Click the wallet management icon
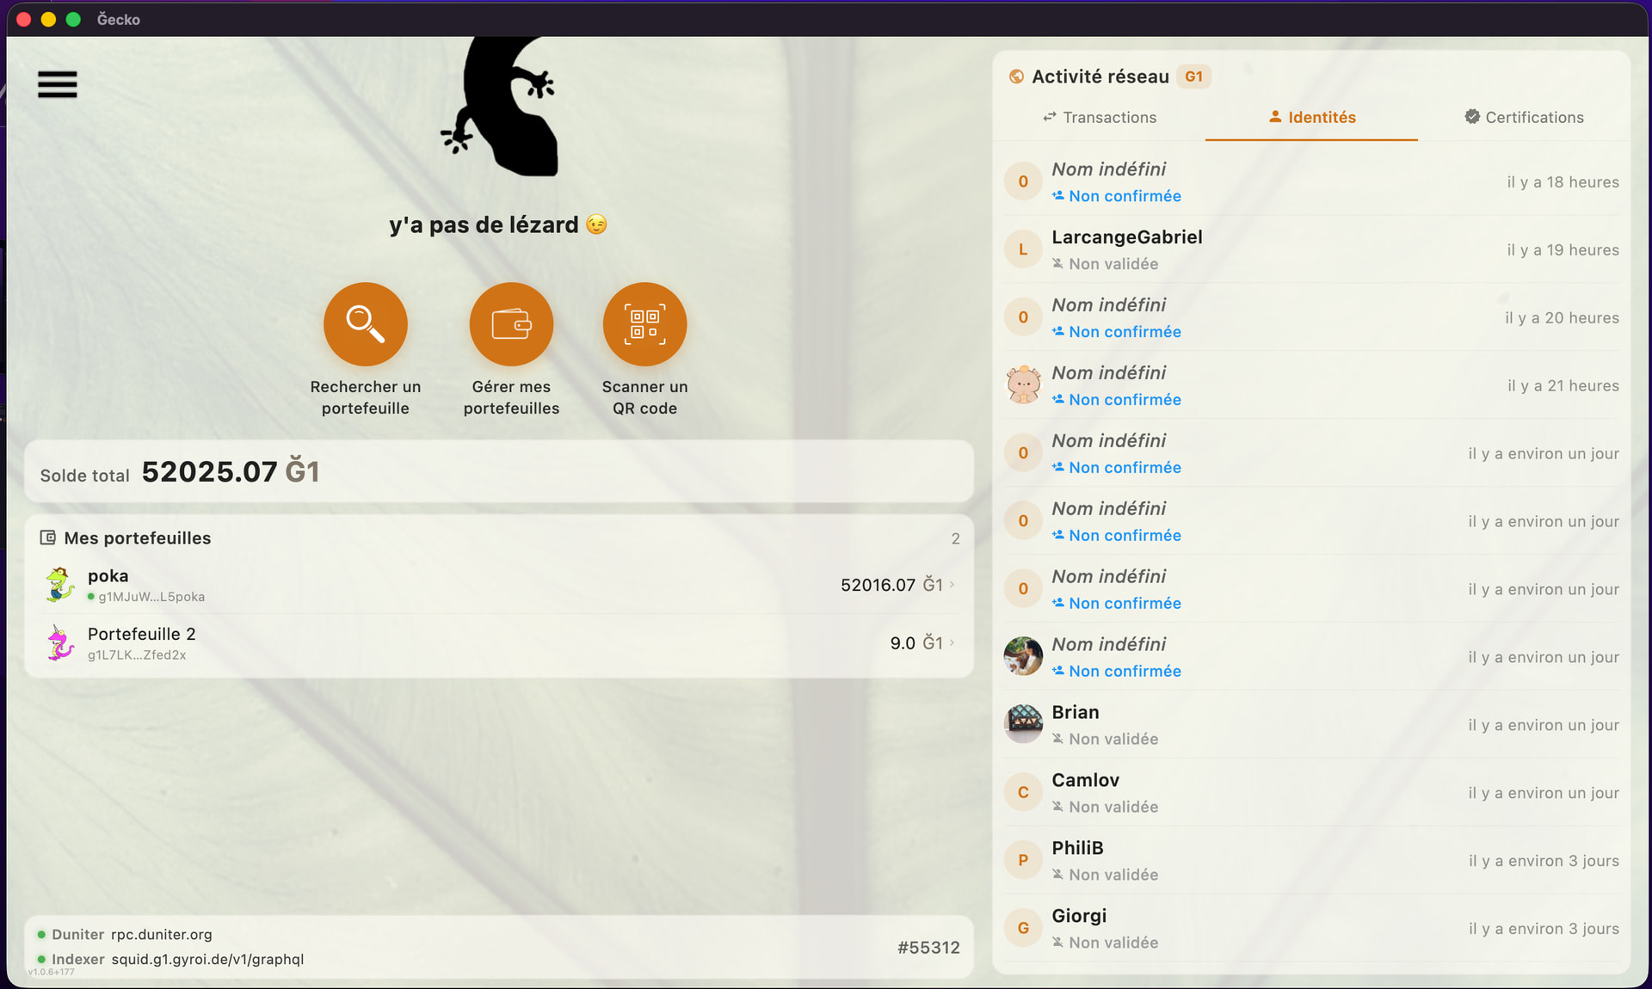This screenshot has height=989, width=1652. click(x=511, y=324)
